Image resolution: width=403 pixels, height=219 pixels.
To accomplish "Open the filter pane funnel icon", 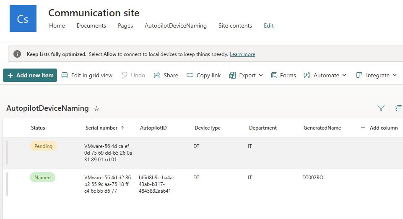I will [381, 108].
